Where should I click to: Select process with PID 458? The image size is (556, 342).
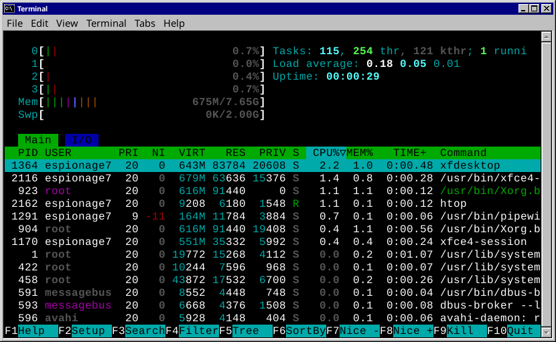pos(273,280)
